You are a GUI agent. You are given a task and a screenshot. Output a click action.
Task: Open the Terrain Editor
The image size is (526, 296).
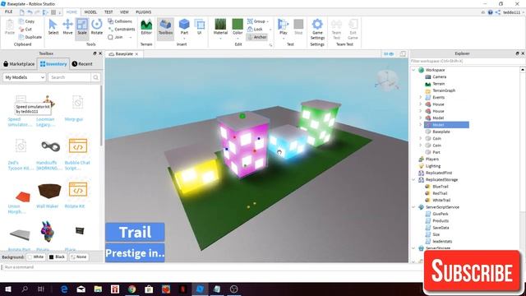[146, 27]
